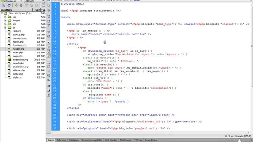
Task: Open the Browser Compatibility tab
Action: (x=92, y=140)
